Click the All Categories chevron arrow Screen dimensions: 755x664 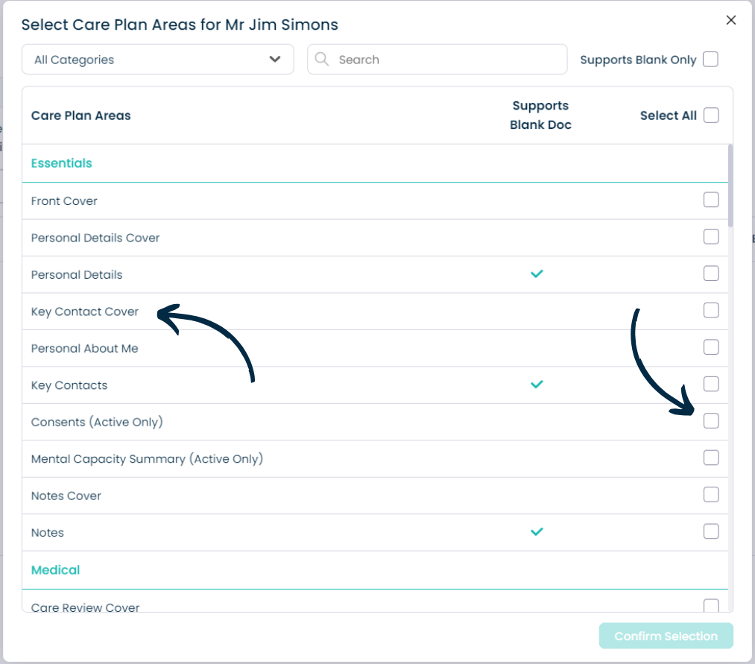tap(275, 59)
